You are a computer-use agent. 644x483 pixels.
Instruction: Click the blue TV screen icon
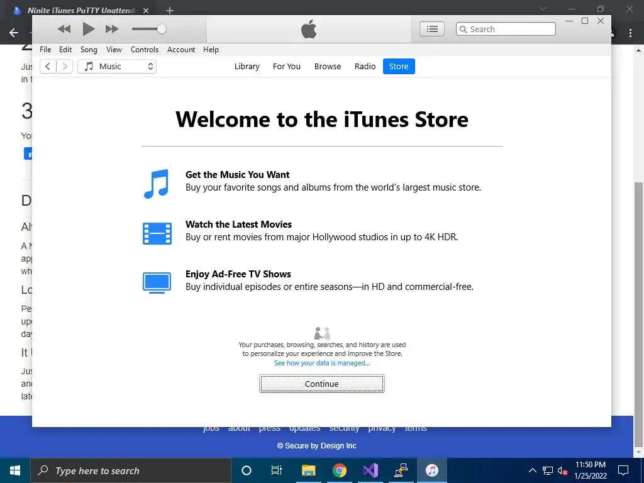tap(157, 282)
